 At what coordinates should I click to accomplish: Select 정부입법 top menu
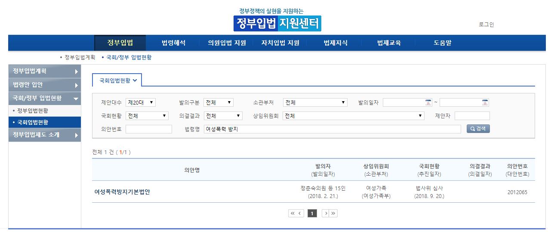120,43
